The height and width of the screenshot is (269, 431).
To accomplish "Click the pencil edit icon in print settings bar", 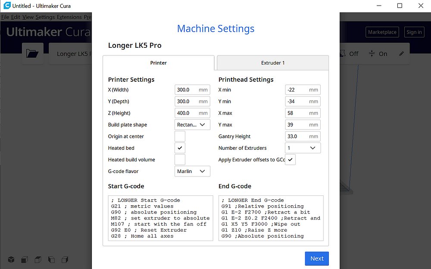I will coord(401,53).
